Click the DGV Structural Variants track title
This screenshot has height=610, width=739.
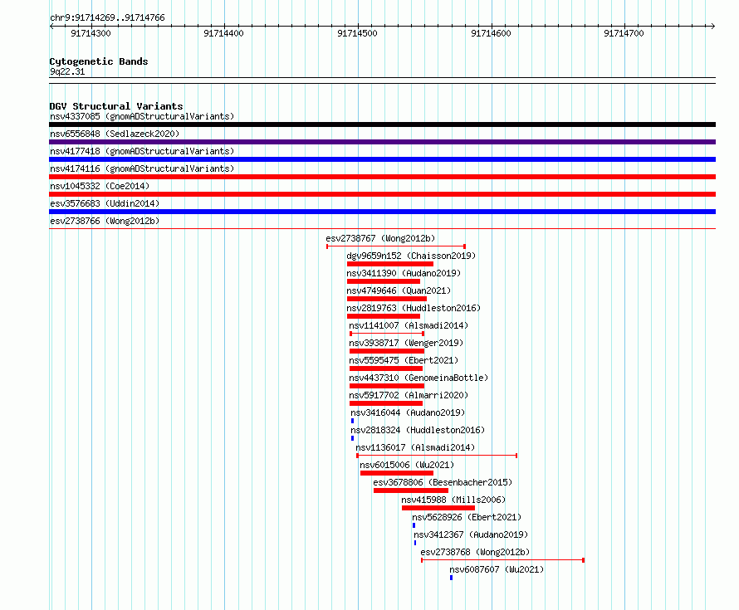116,106
